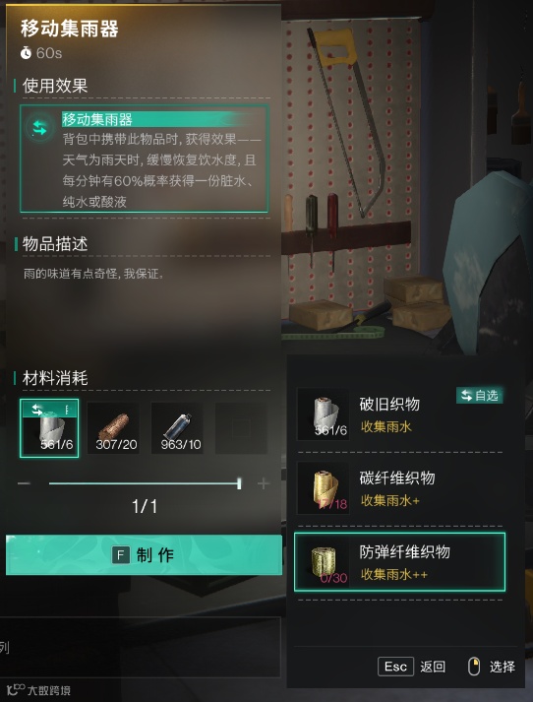Click the mouse 选择 hint
533x702 pixels.
tap(492, 667)
